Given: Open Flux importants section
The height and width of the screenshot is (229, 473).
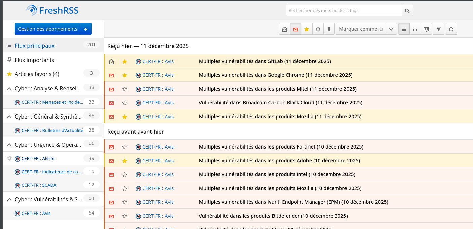Looking at the screenshot, I should tap(34, 60).
